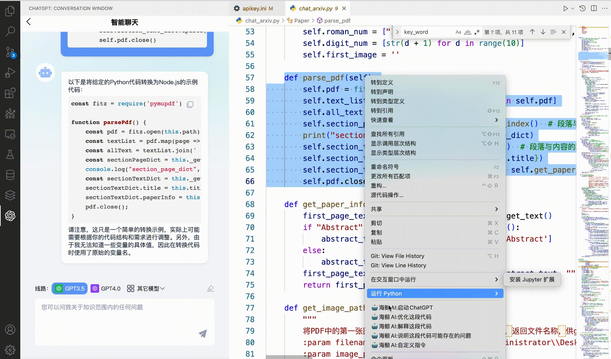Open the Remote Explorer view icon

(10, 134)
